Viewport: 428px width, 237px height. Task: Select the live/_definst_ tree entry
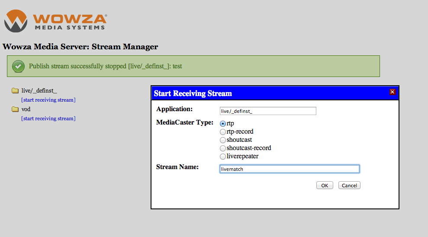[x=39, y=90]
